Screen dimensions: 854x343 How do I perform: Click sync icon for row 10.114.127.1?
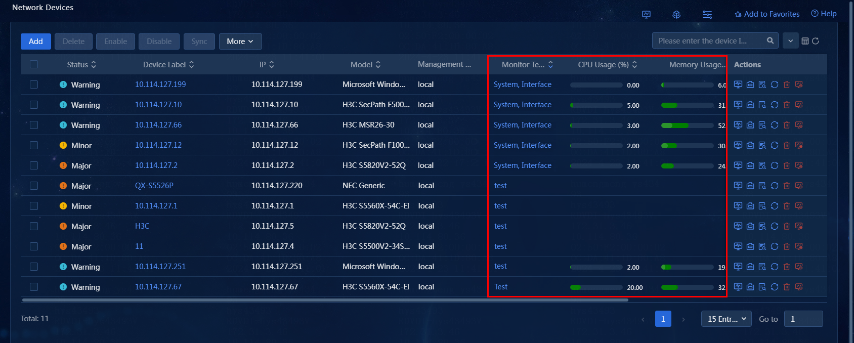[x=775, y=206]
